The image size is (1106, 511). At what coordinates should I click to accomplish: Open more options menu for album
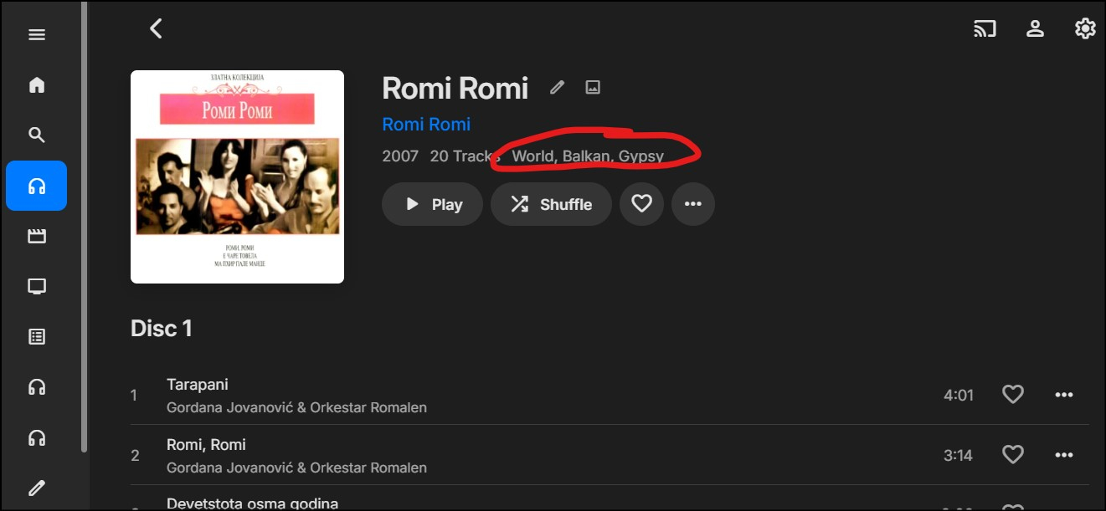coord(692,204)
